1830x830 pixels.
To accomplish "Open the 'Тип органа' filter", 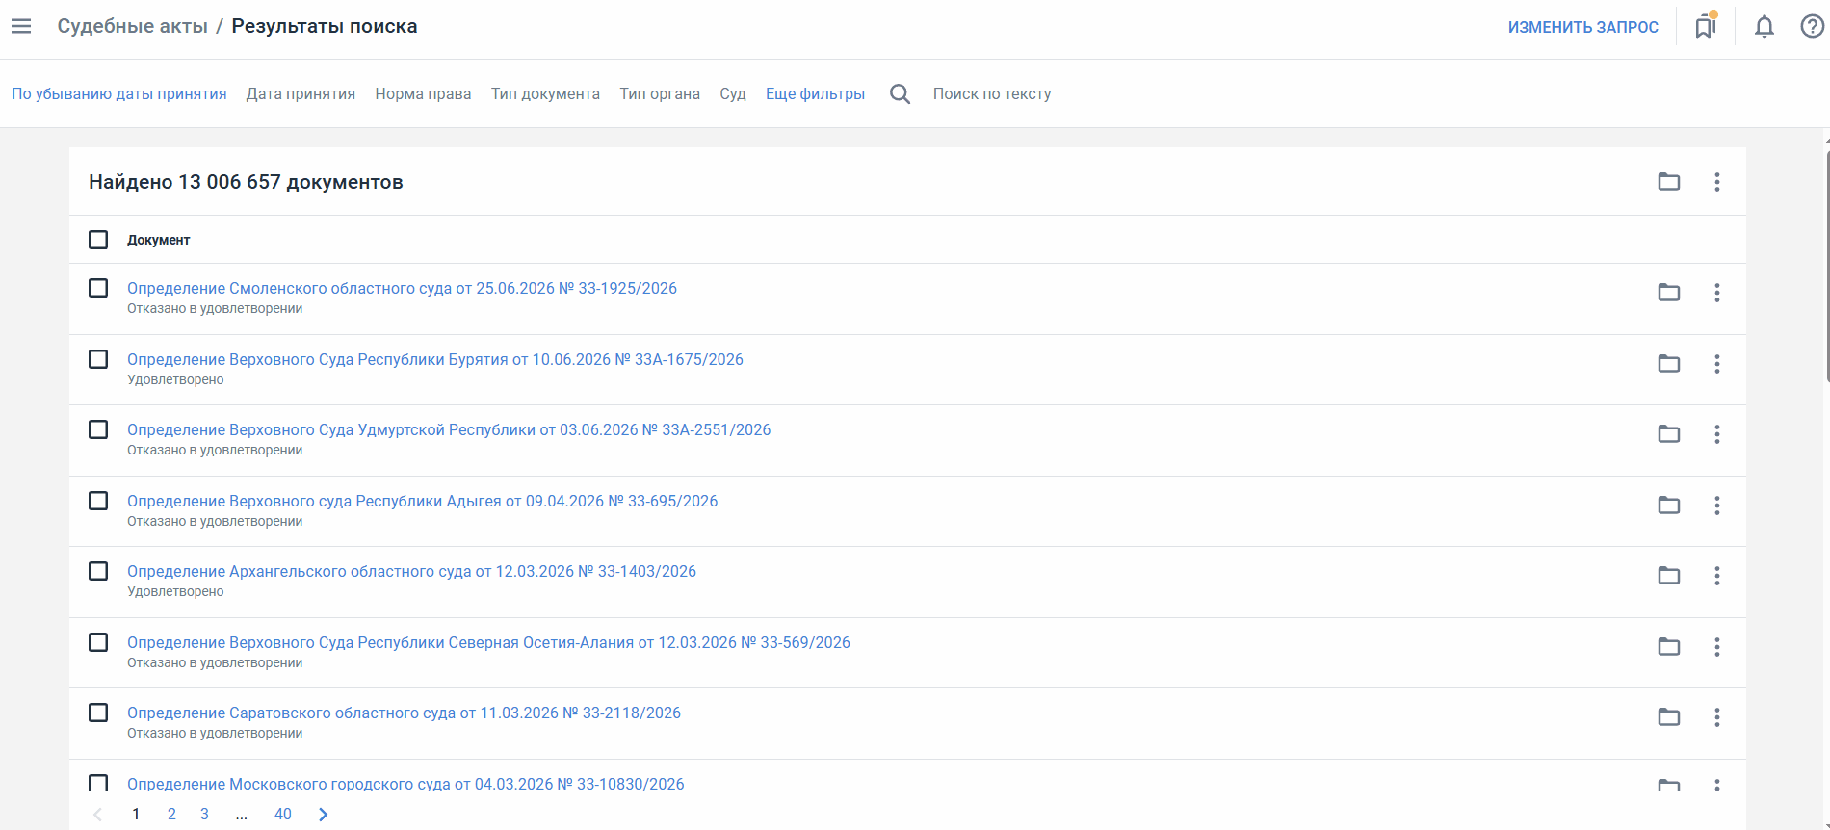I will pyautogui.click(x=660, y=94).
